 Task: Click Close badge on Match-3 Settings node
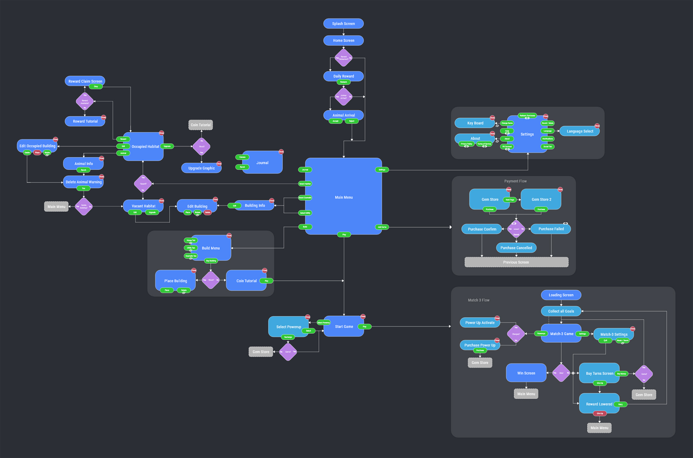(632, 329)
